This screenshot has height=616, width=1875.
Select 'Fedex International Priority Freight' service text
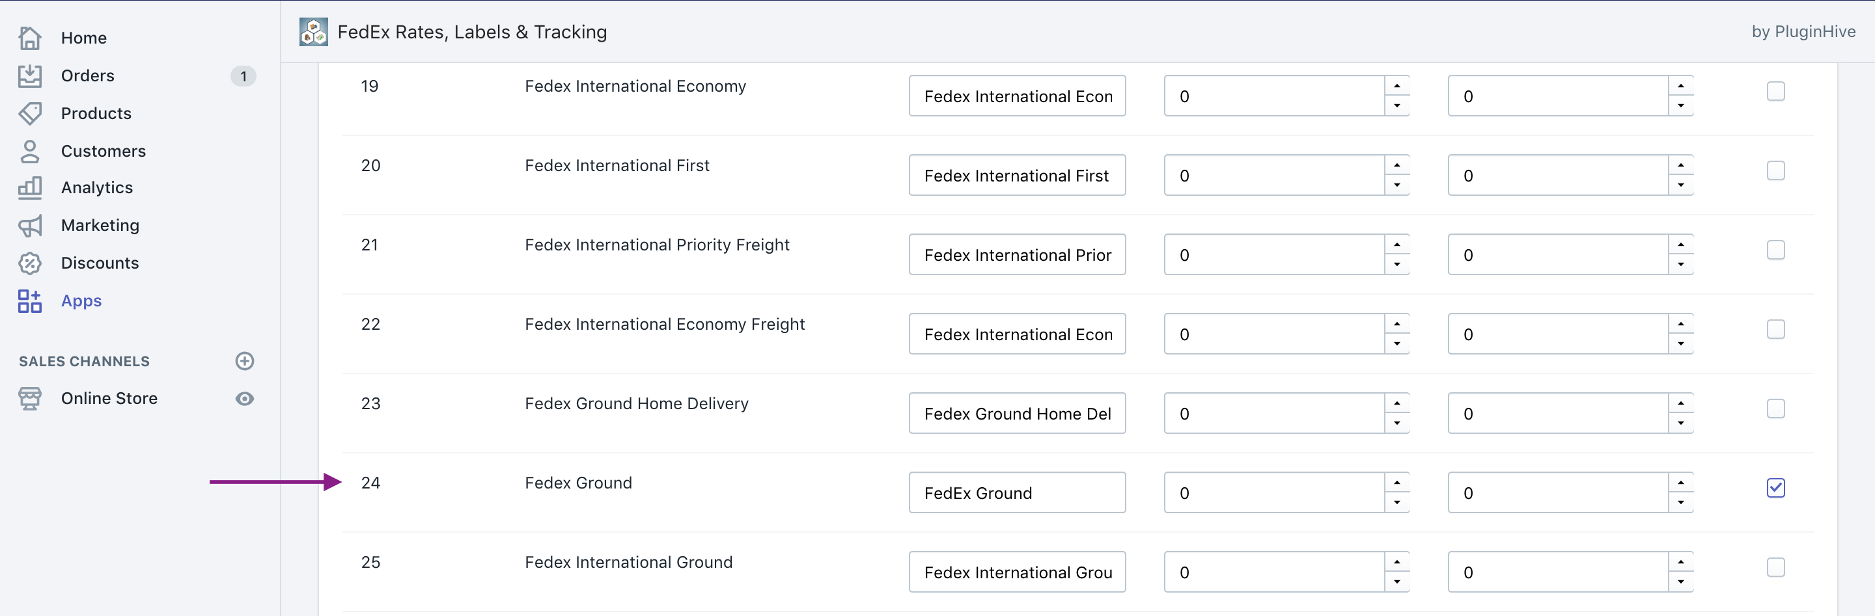658,245
